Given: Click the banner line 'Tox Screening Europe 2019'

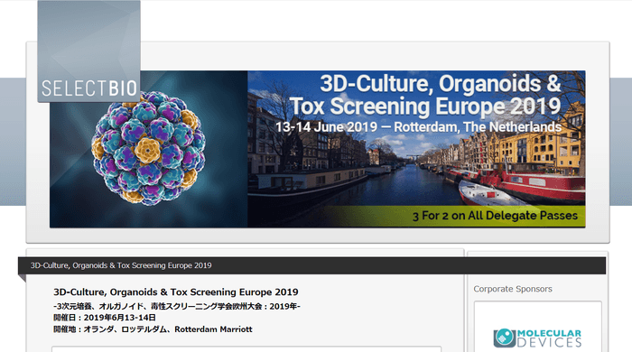Looking at the screenshot, I should 425,107.
